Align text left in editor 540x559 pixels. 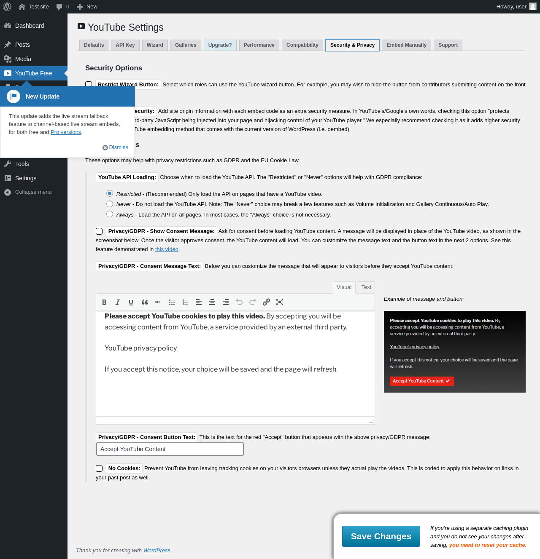click(199, 302)
